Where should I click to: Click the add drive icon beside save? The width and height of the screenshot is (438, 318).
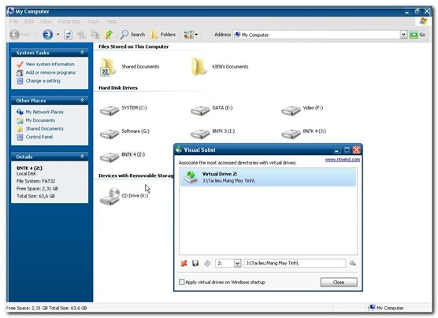(x=207, y=263)
